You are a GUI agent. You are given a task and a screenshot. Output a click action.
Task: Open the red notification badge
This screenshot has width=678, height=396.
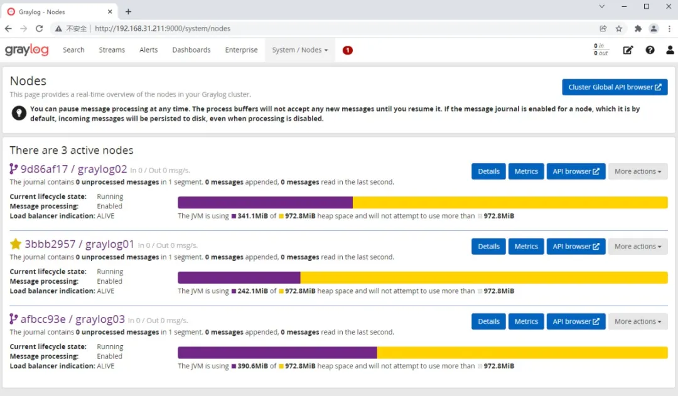pyautogui.click(x=347, y=50)
